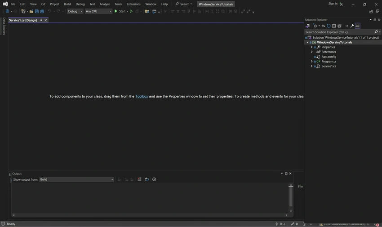Open Solution Explorer window position dropdown arrow

click(371, 20)
